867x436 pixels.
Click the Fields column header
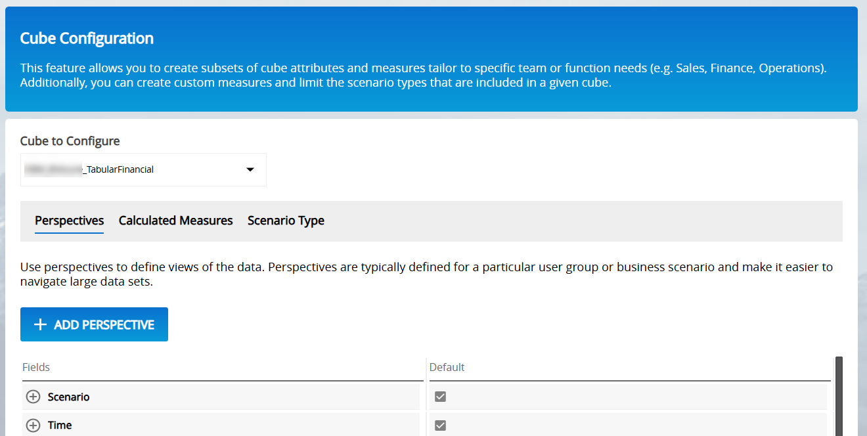[36, 367]
